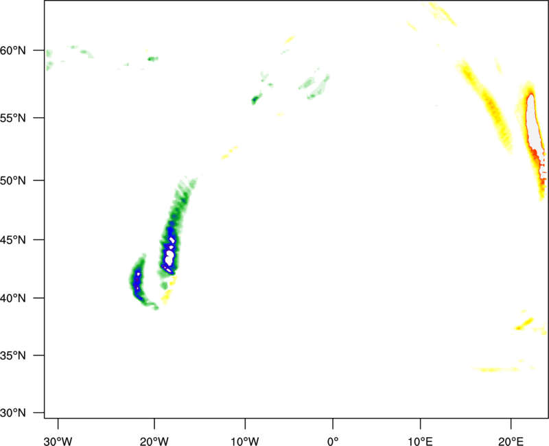Click the 35°N latitude label
This screenshot has width=549, height=446.
point(13,355)
